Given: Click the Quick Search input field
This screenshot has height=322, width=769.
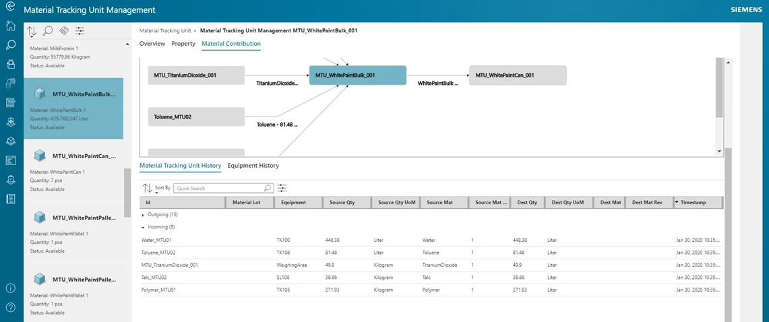Looking at the screenshot, I should [x=219, y=189].
